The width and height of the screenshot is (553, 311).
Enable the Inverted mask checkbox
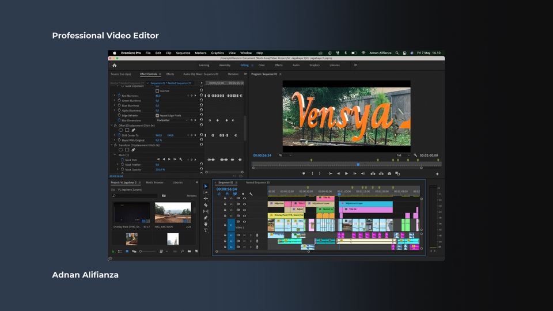pos(157,91)
